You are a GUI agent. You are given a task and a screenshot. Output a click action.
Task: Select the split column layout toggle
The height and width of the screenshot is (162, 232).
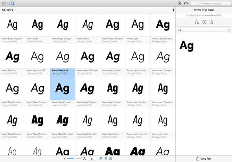coord(110,159)
